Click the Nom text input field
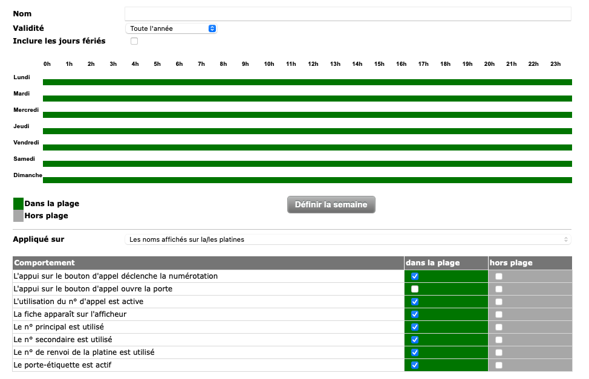Image resolution: width=589 pixels, height=379 pixels. tap(348, 14)
